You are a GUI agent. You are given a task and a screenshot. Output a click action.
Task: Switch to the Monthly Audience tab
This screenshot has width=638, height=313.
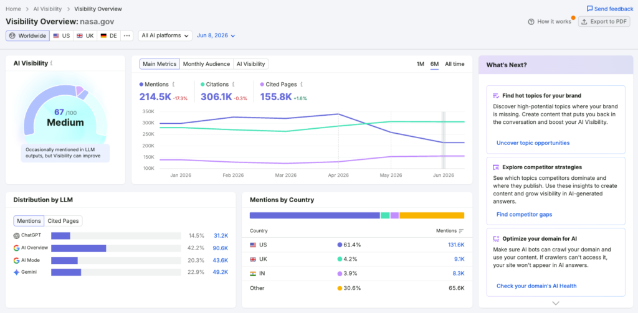(x=206, y=64)
